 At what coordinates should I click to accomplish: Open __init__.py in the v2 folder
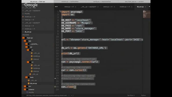click(37, 65)
